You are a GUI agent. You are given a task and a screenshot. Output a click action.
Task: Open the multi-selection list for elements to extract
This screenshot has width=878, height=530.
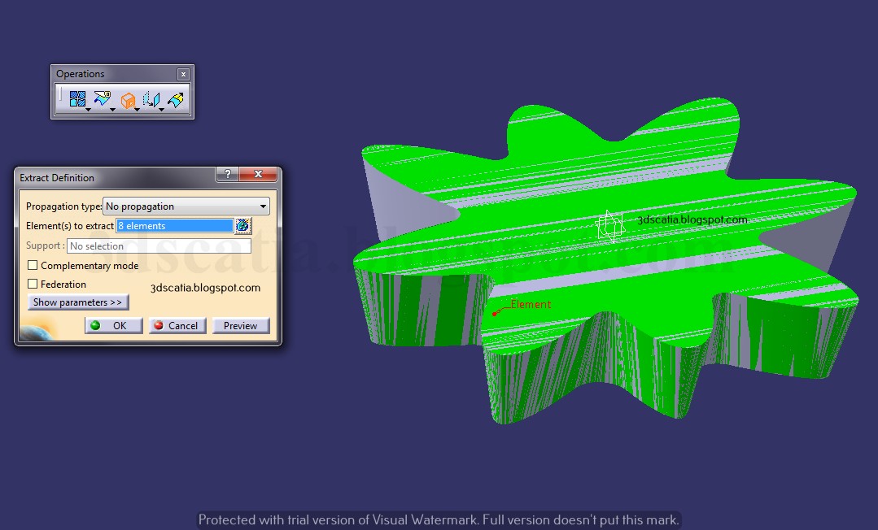242,225
